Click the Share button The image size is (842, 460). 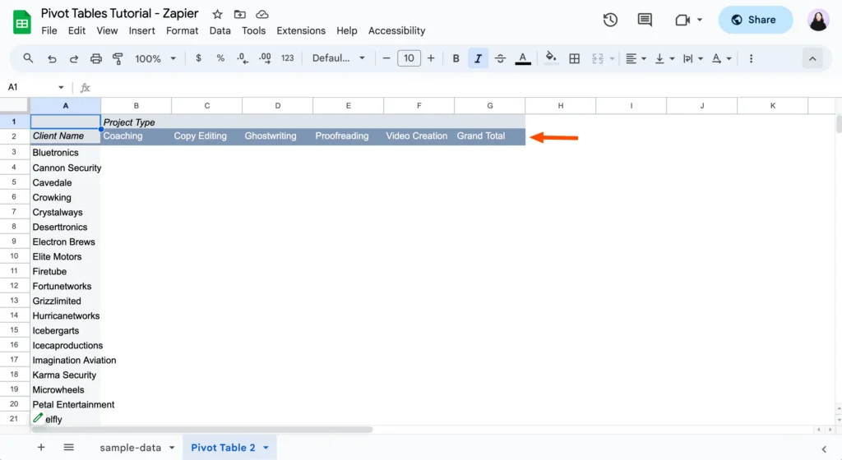755,20
